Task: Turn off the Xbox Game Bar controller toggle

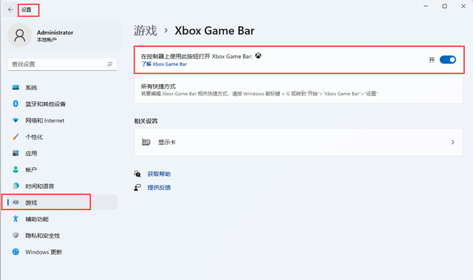Action: click(448, 60)
